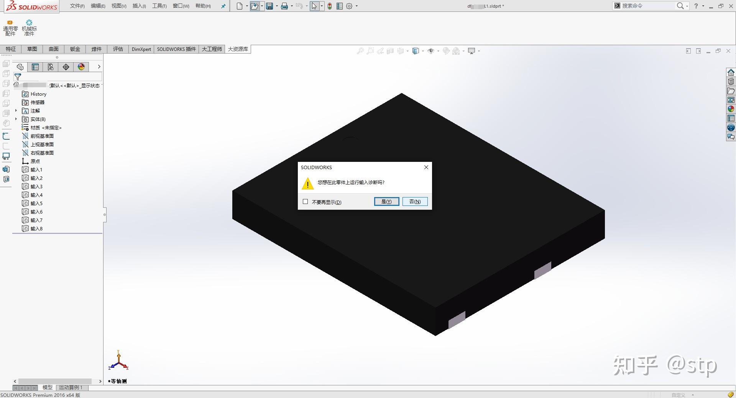The height and width of the screenshot is (398, 736).
Task: Expand the 实体(8) tree node
Action: (16, 119)
